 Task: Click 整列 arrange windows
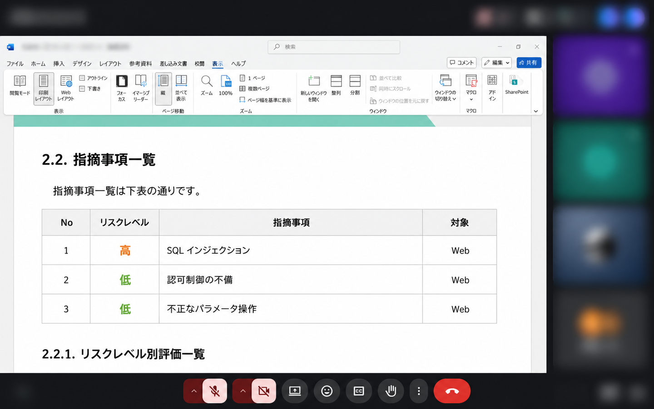coord(336,86)
